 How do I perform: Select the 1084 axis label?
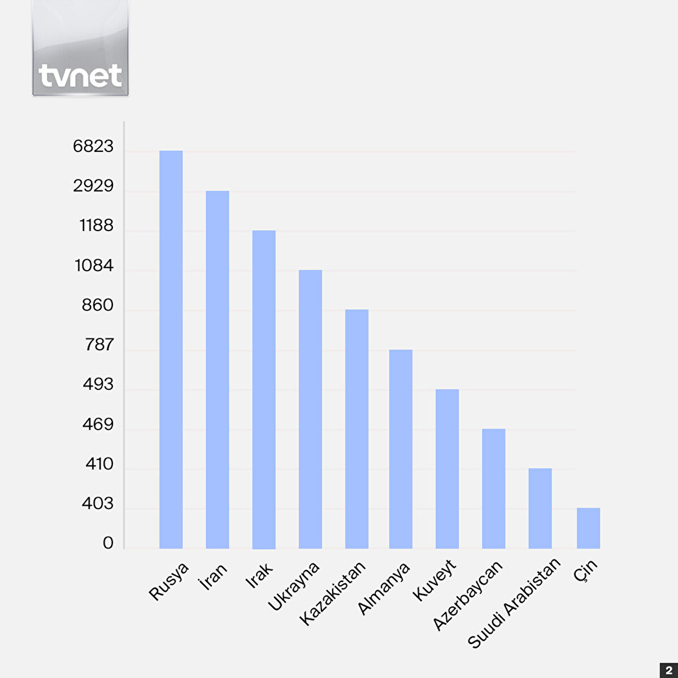click(94, 266)
